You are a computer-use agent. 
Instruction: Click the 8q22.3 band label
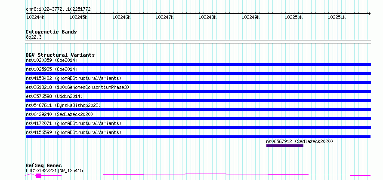pyautogui.click(x=33, y=37)
